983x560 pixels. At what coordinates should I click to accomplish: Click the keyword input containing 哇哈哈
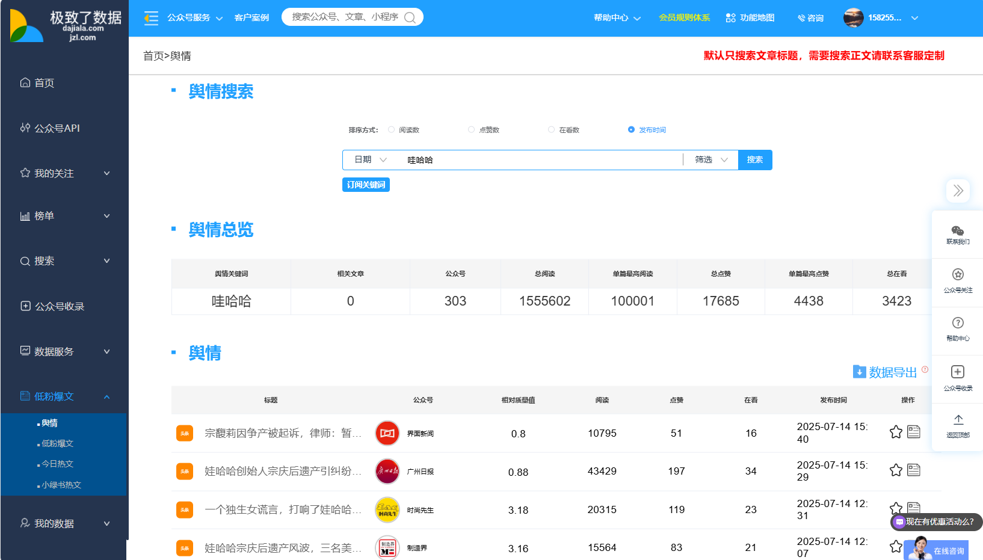pos(541,160)
